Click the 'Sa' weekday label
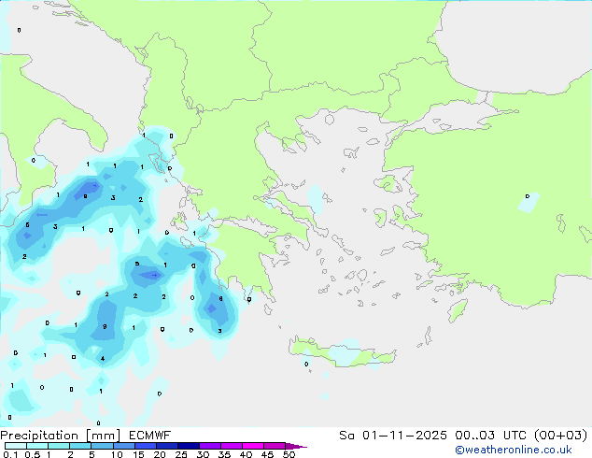This screenshot has height=458, width=592. [x=346, y=436]
